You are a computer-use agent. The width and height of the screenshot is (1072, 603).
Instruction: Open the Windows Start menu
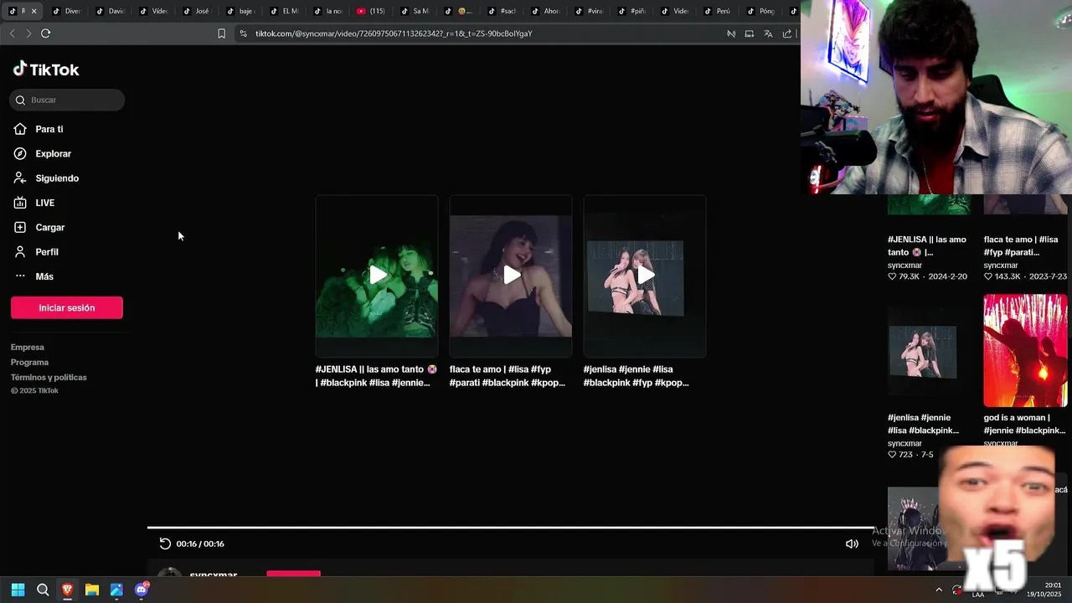click(x=18, y=590)
